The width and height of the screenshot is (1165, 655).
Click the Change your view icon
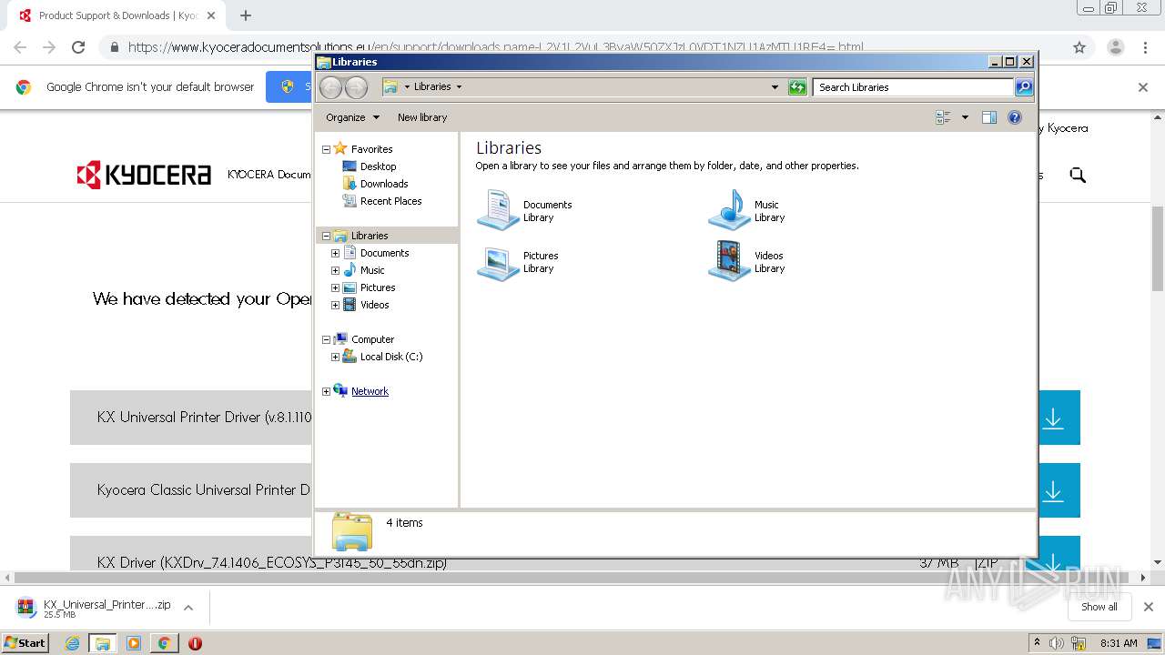(943, 117)
